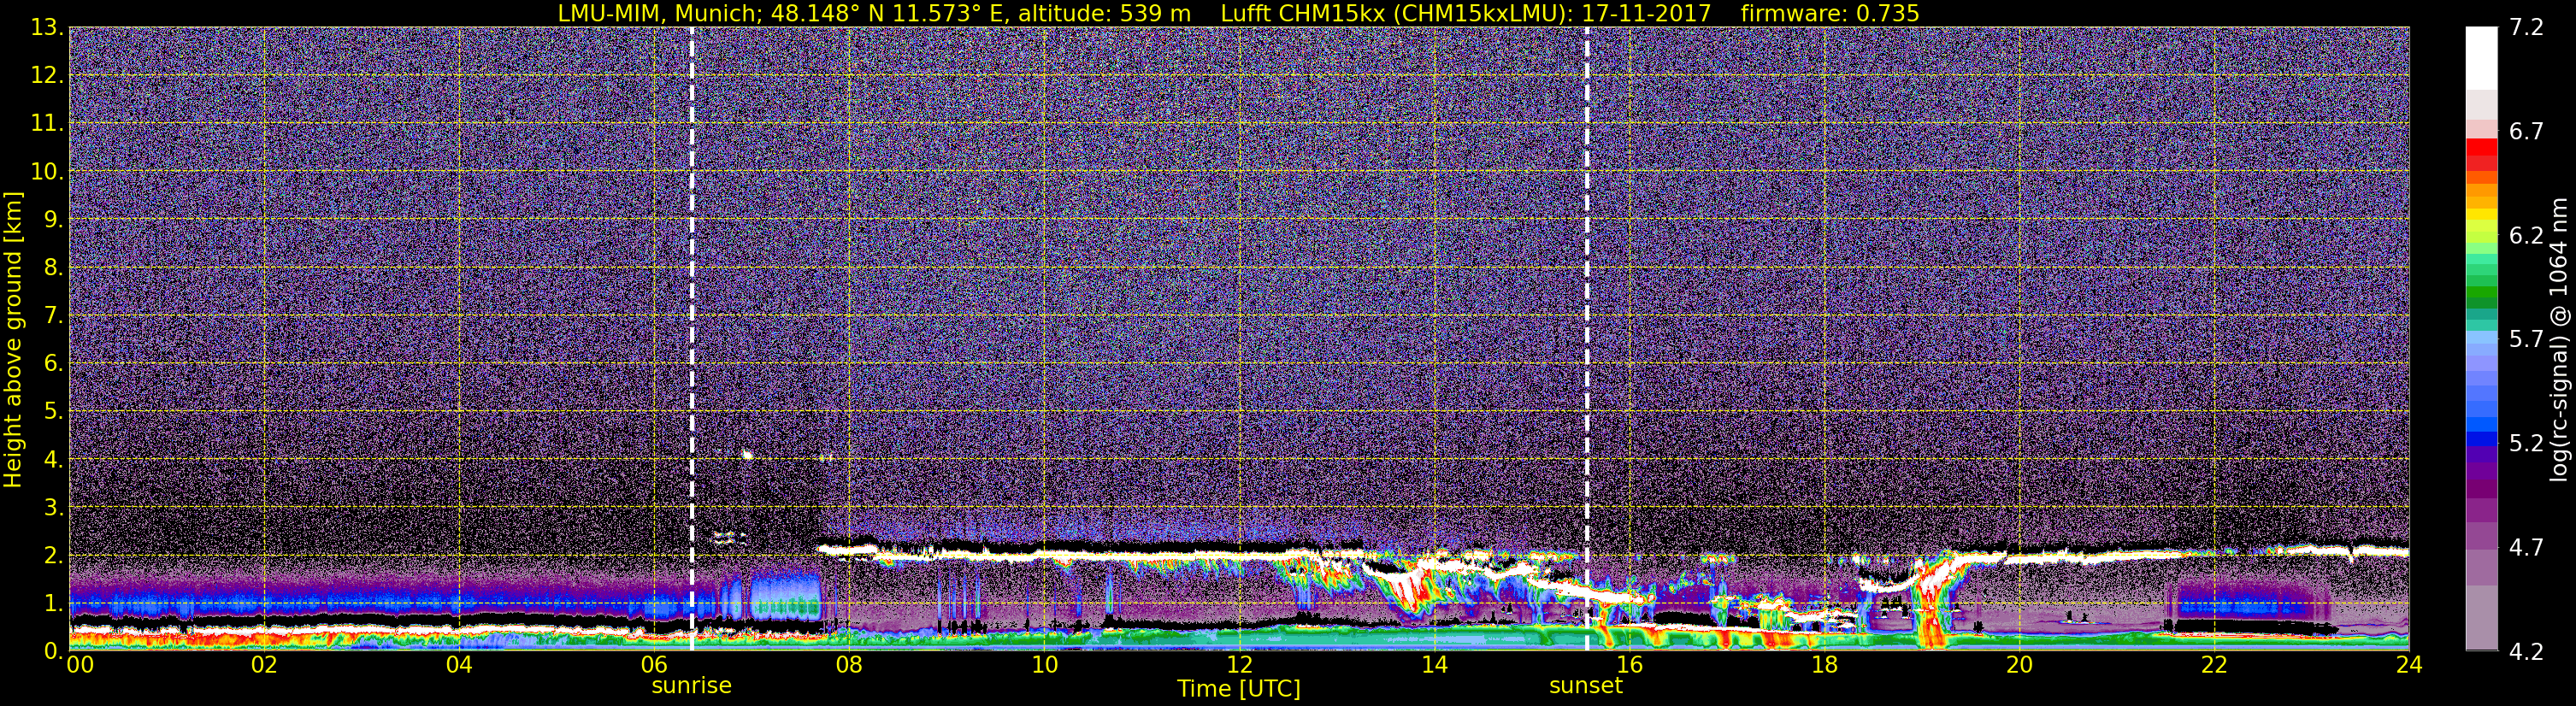The width and height of the screenshot is (2576, 706).
Task: Click the height axis tick '13.'
Action: click(47, 27)
